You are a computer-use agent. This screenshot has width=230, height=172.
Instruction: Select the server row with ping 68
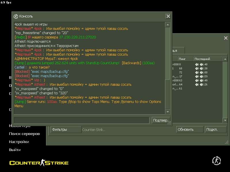tap(197, 69)
